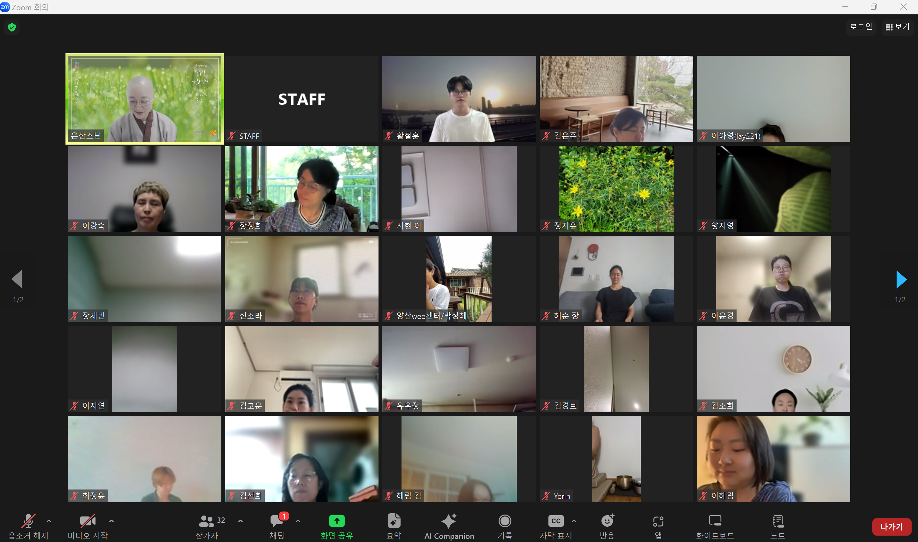Open the 보기 view layout menu

point(897,27)
